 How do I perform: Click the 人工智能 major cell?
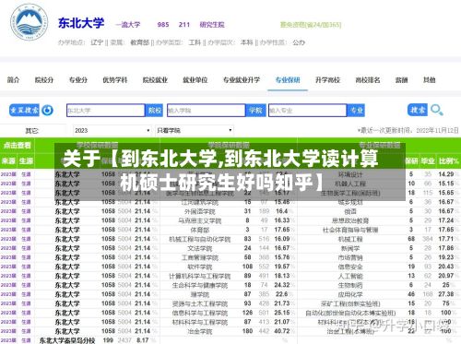350,276
